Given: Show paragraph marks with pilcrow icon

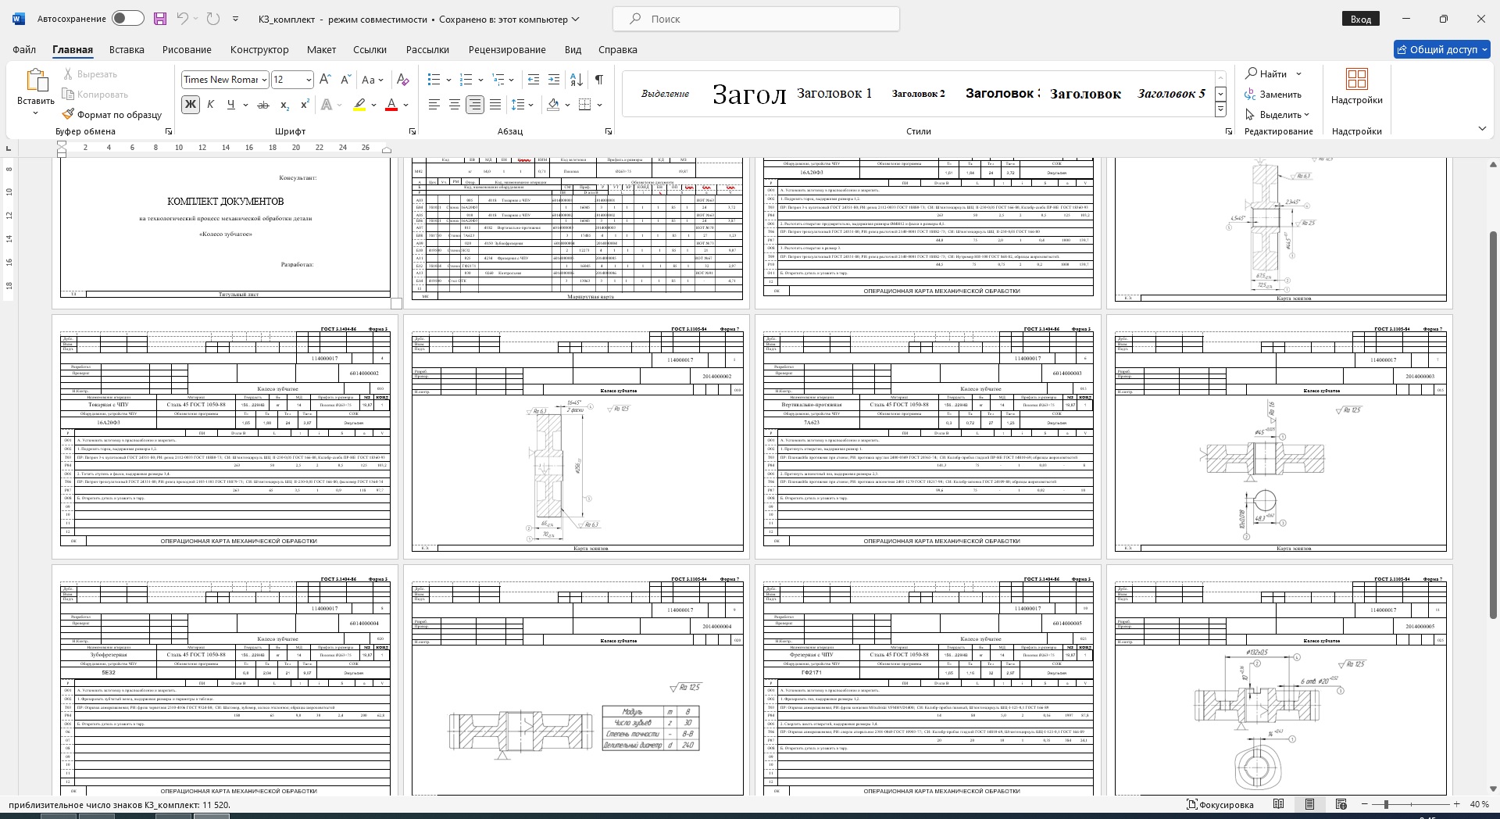Looking at the screenshot, I should coord(598,80).
